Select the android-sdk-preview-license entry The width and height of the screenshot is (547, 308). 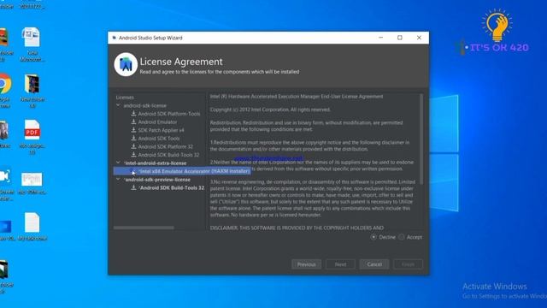pyautogui.click(x=157, y=180)
